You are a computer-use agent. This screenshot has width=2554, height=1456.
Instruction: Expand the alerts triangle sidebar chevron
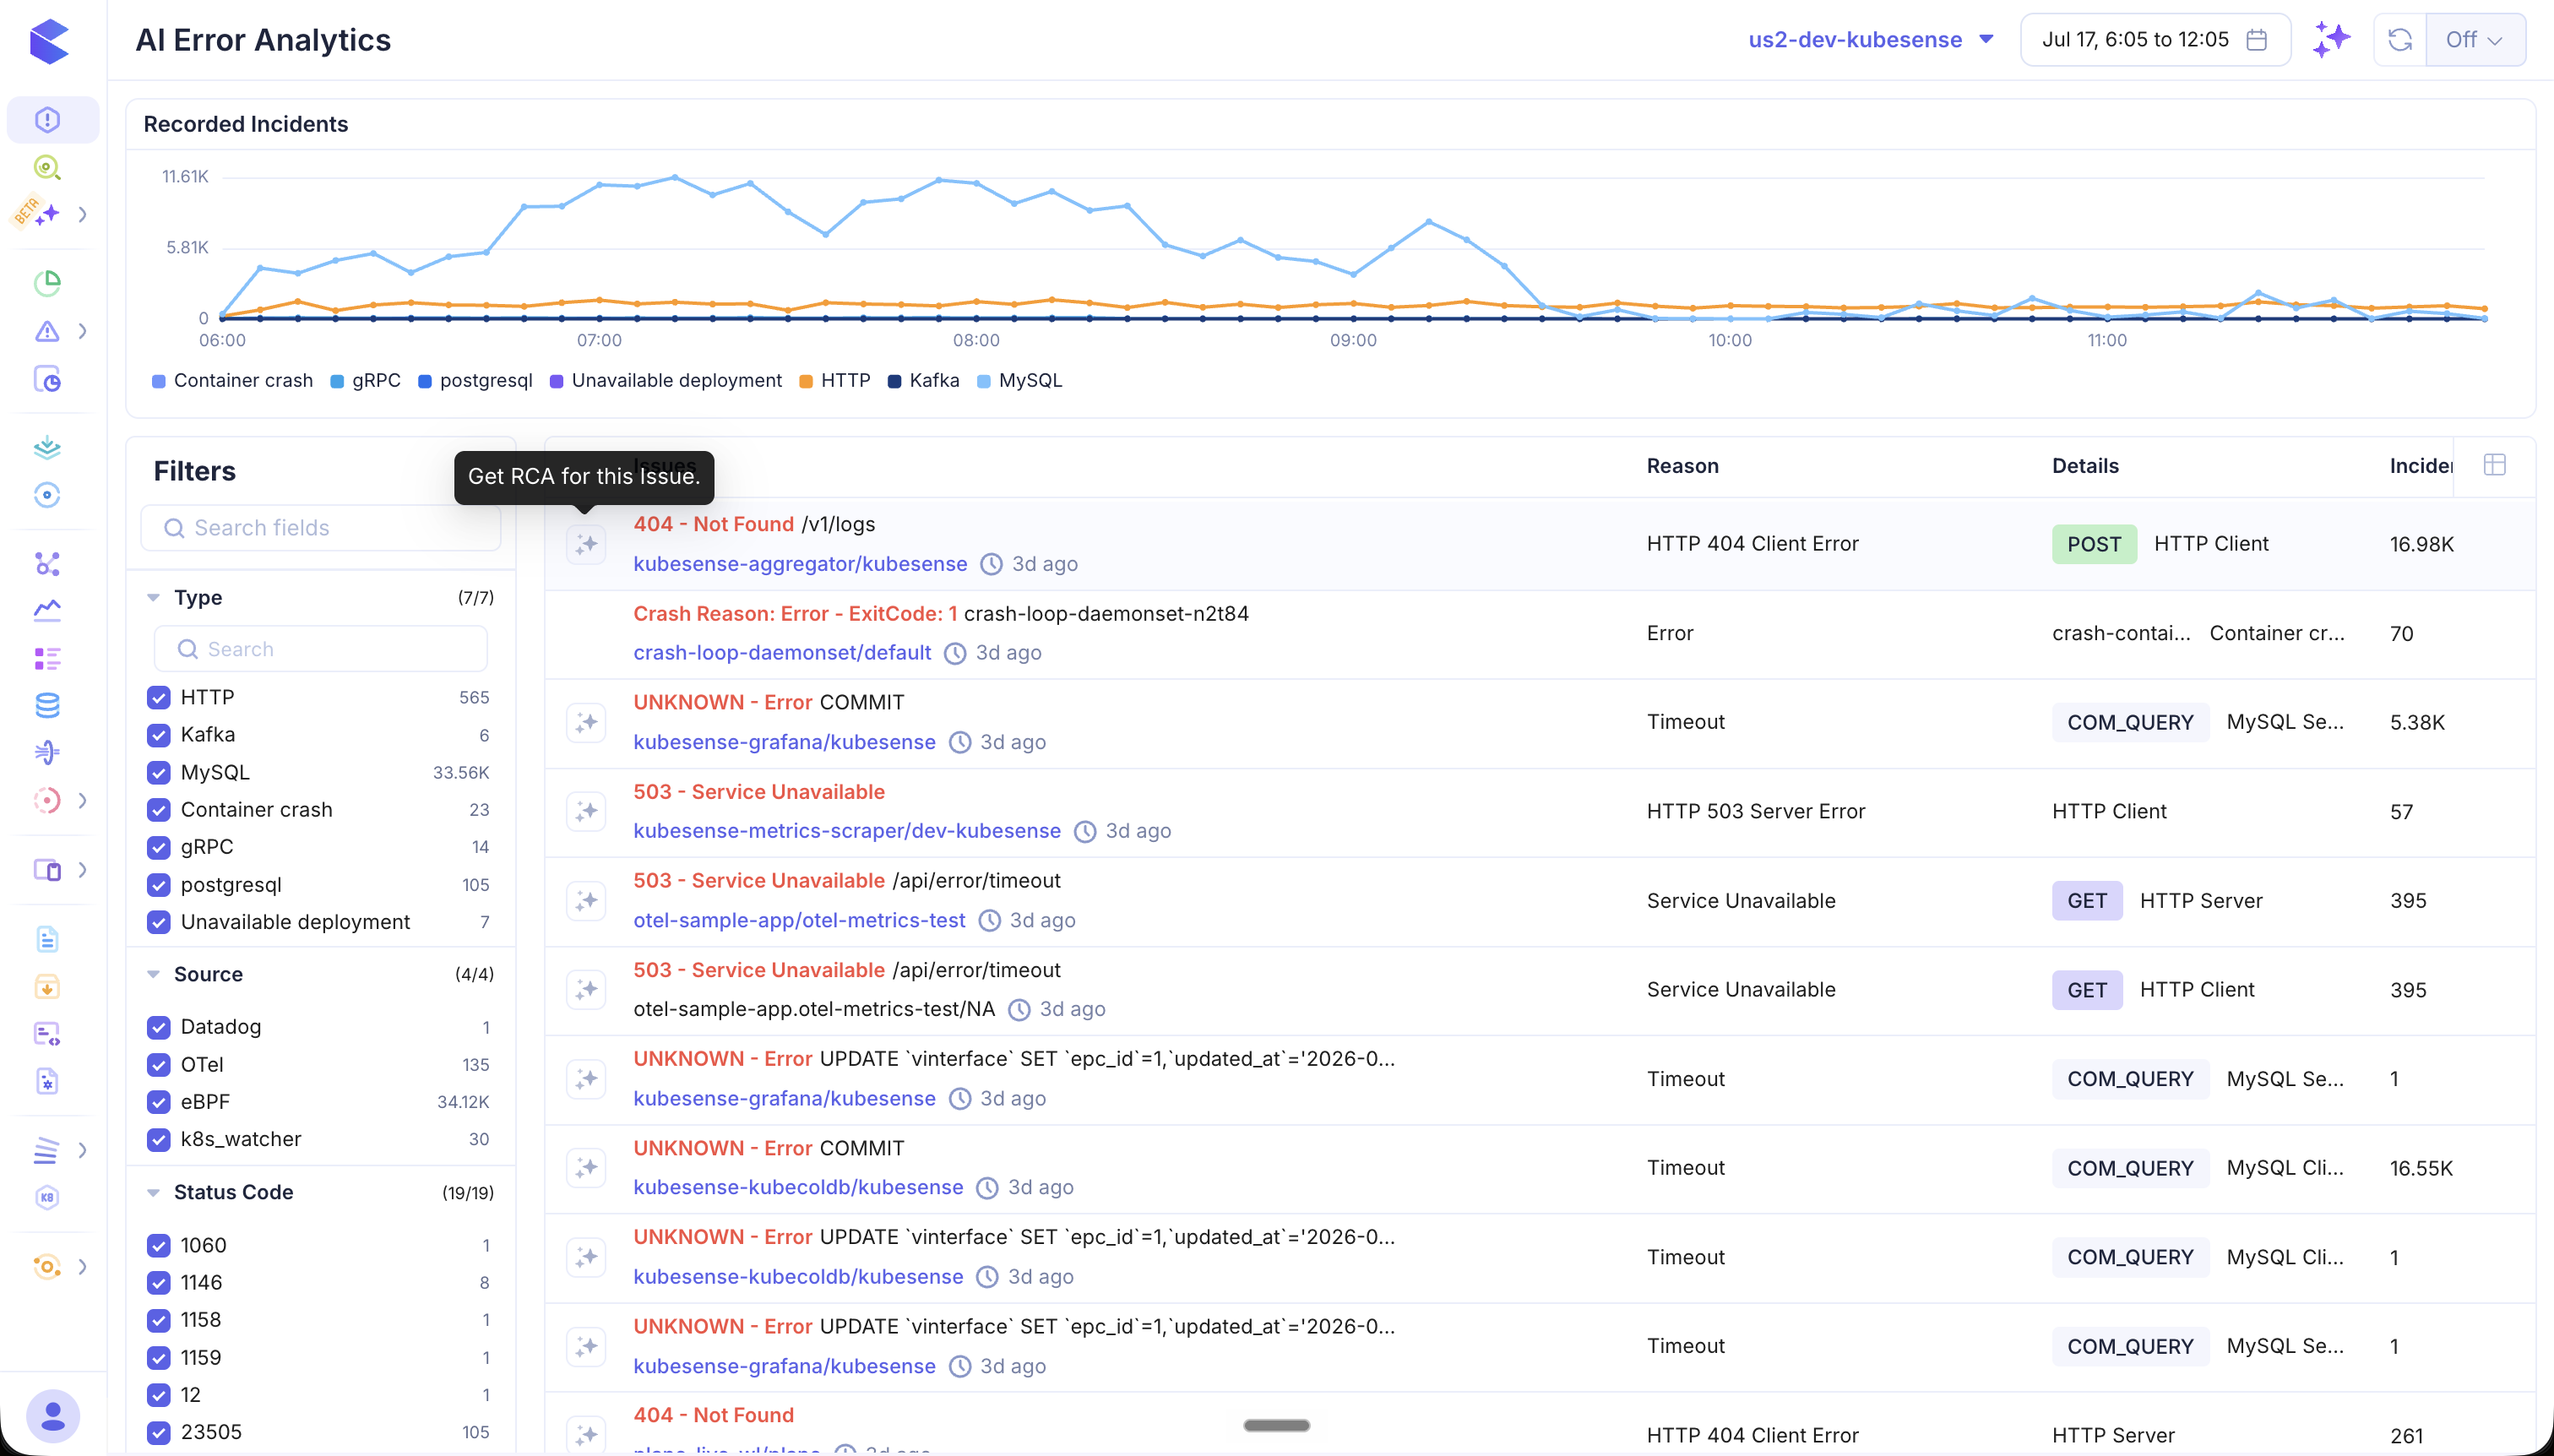pyautogui.click(x=82, y=331)
